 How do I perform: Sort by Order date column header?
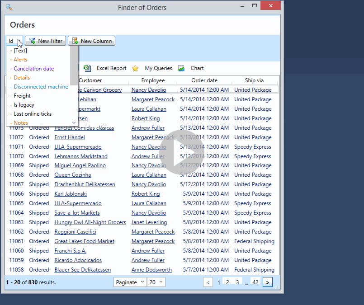click(x=204, y=80)
